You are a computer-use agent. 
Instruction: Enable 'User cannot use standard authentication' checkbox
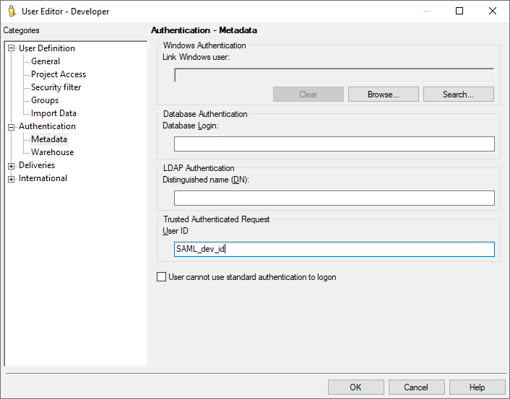pyautogui.click(x=161, y=277)
